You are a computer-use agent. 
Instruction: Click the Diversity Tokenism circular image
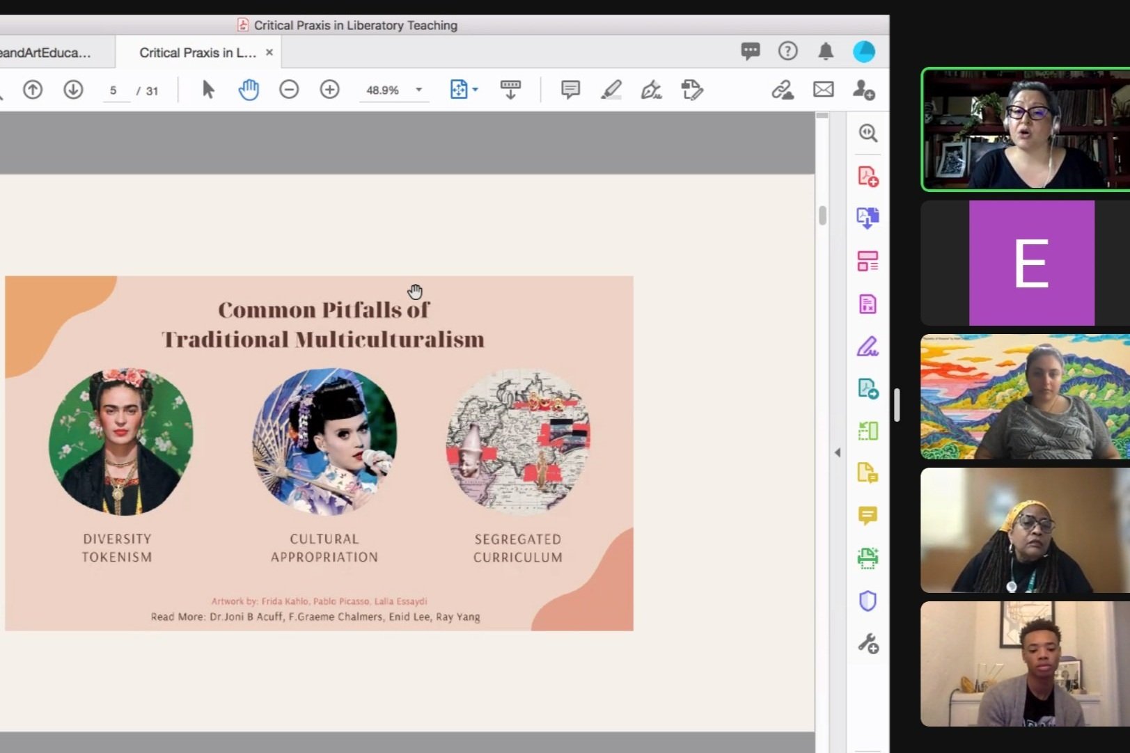(120, 442)
